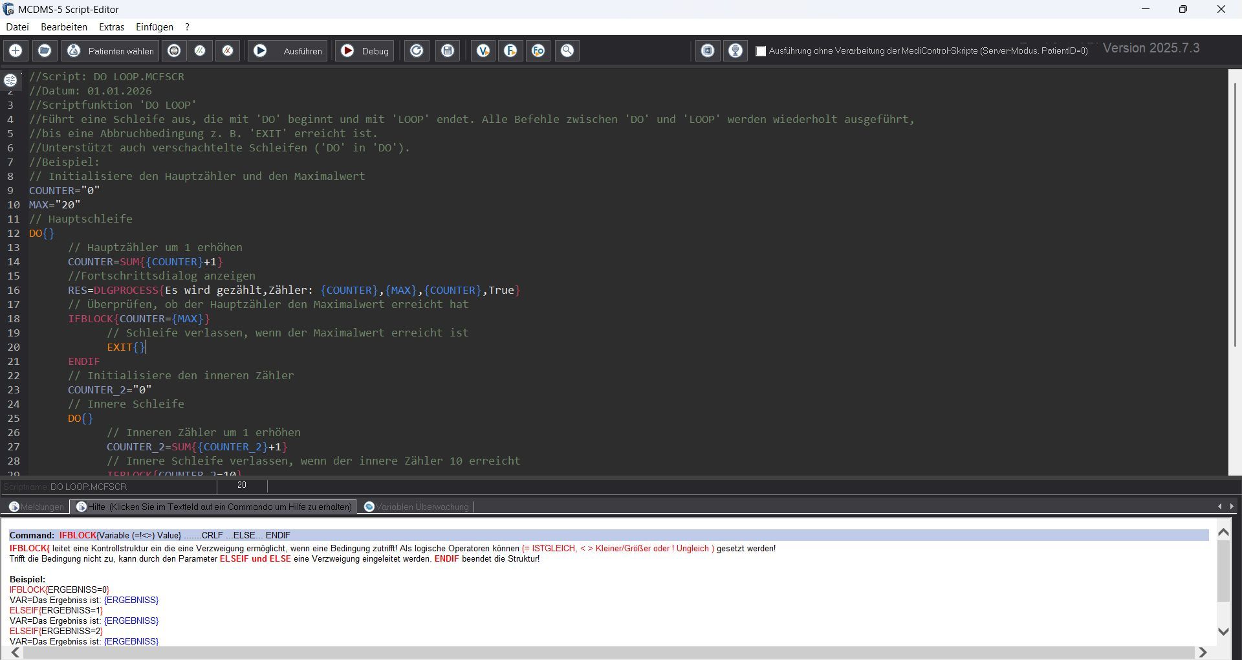Viewport: 1242px width, 660px height.
Task: Click the microphone icon in toolbar
Action: [735, 50]
